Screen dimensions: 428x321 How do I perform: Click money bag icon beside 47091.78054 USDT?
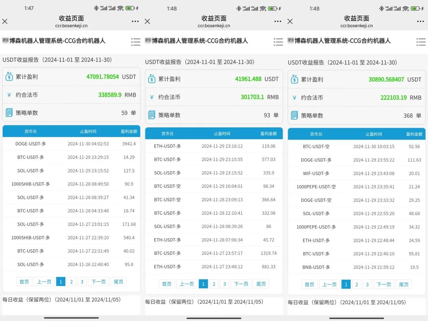[x=9, y=76]
